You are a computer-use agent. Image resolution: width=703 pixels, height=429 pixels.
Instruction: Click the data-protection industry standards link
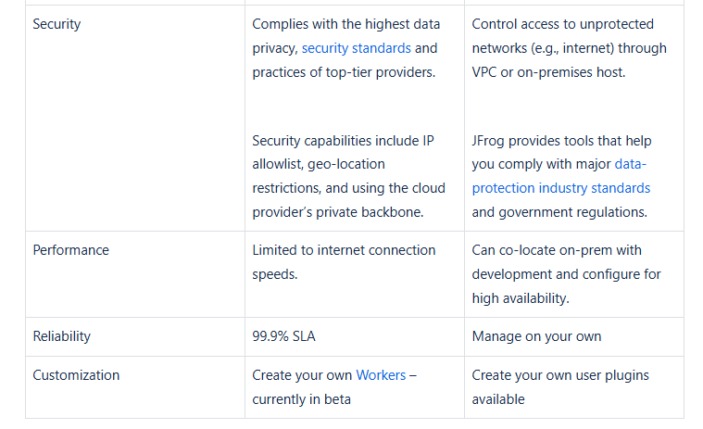click(x=560, y=188)
